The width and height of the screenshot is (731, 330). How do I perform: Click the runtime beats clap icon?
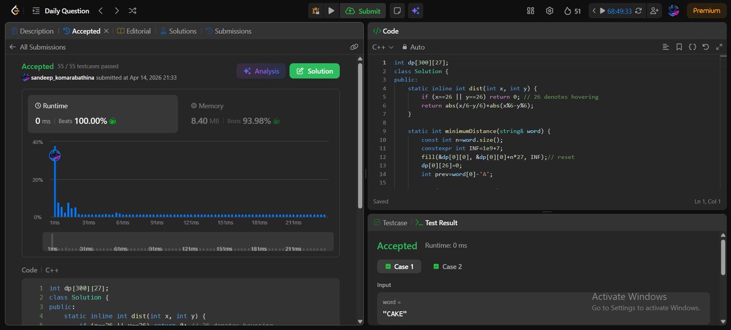112,121
